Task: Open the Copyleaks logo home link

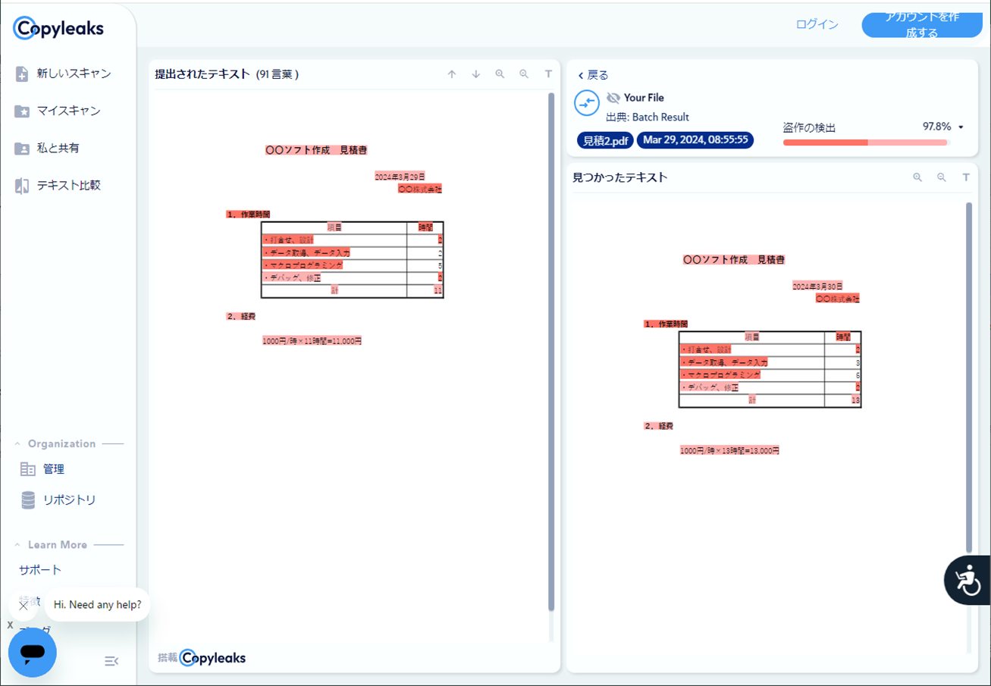Action: (x=58, y=29)
